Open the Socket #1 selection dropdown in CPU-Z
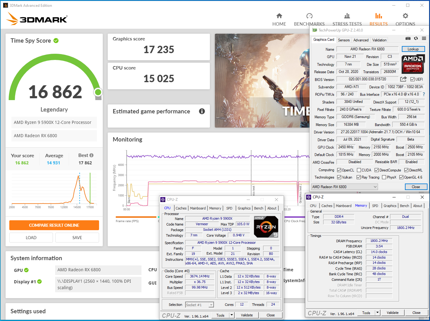The image size is (430, 321). coord(200,305)
